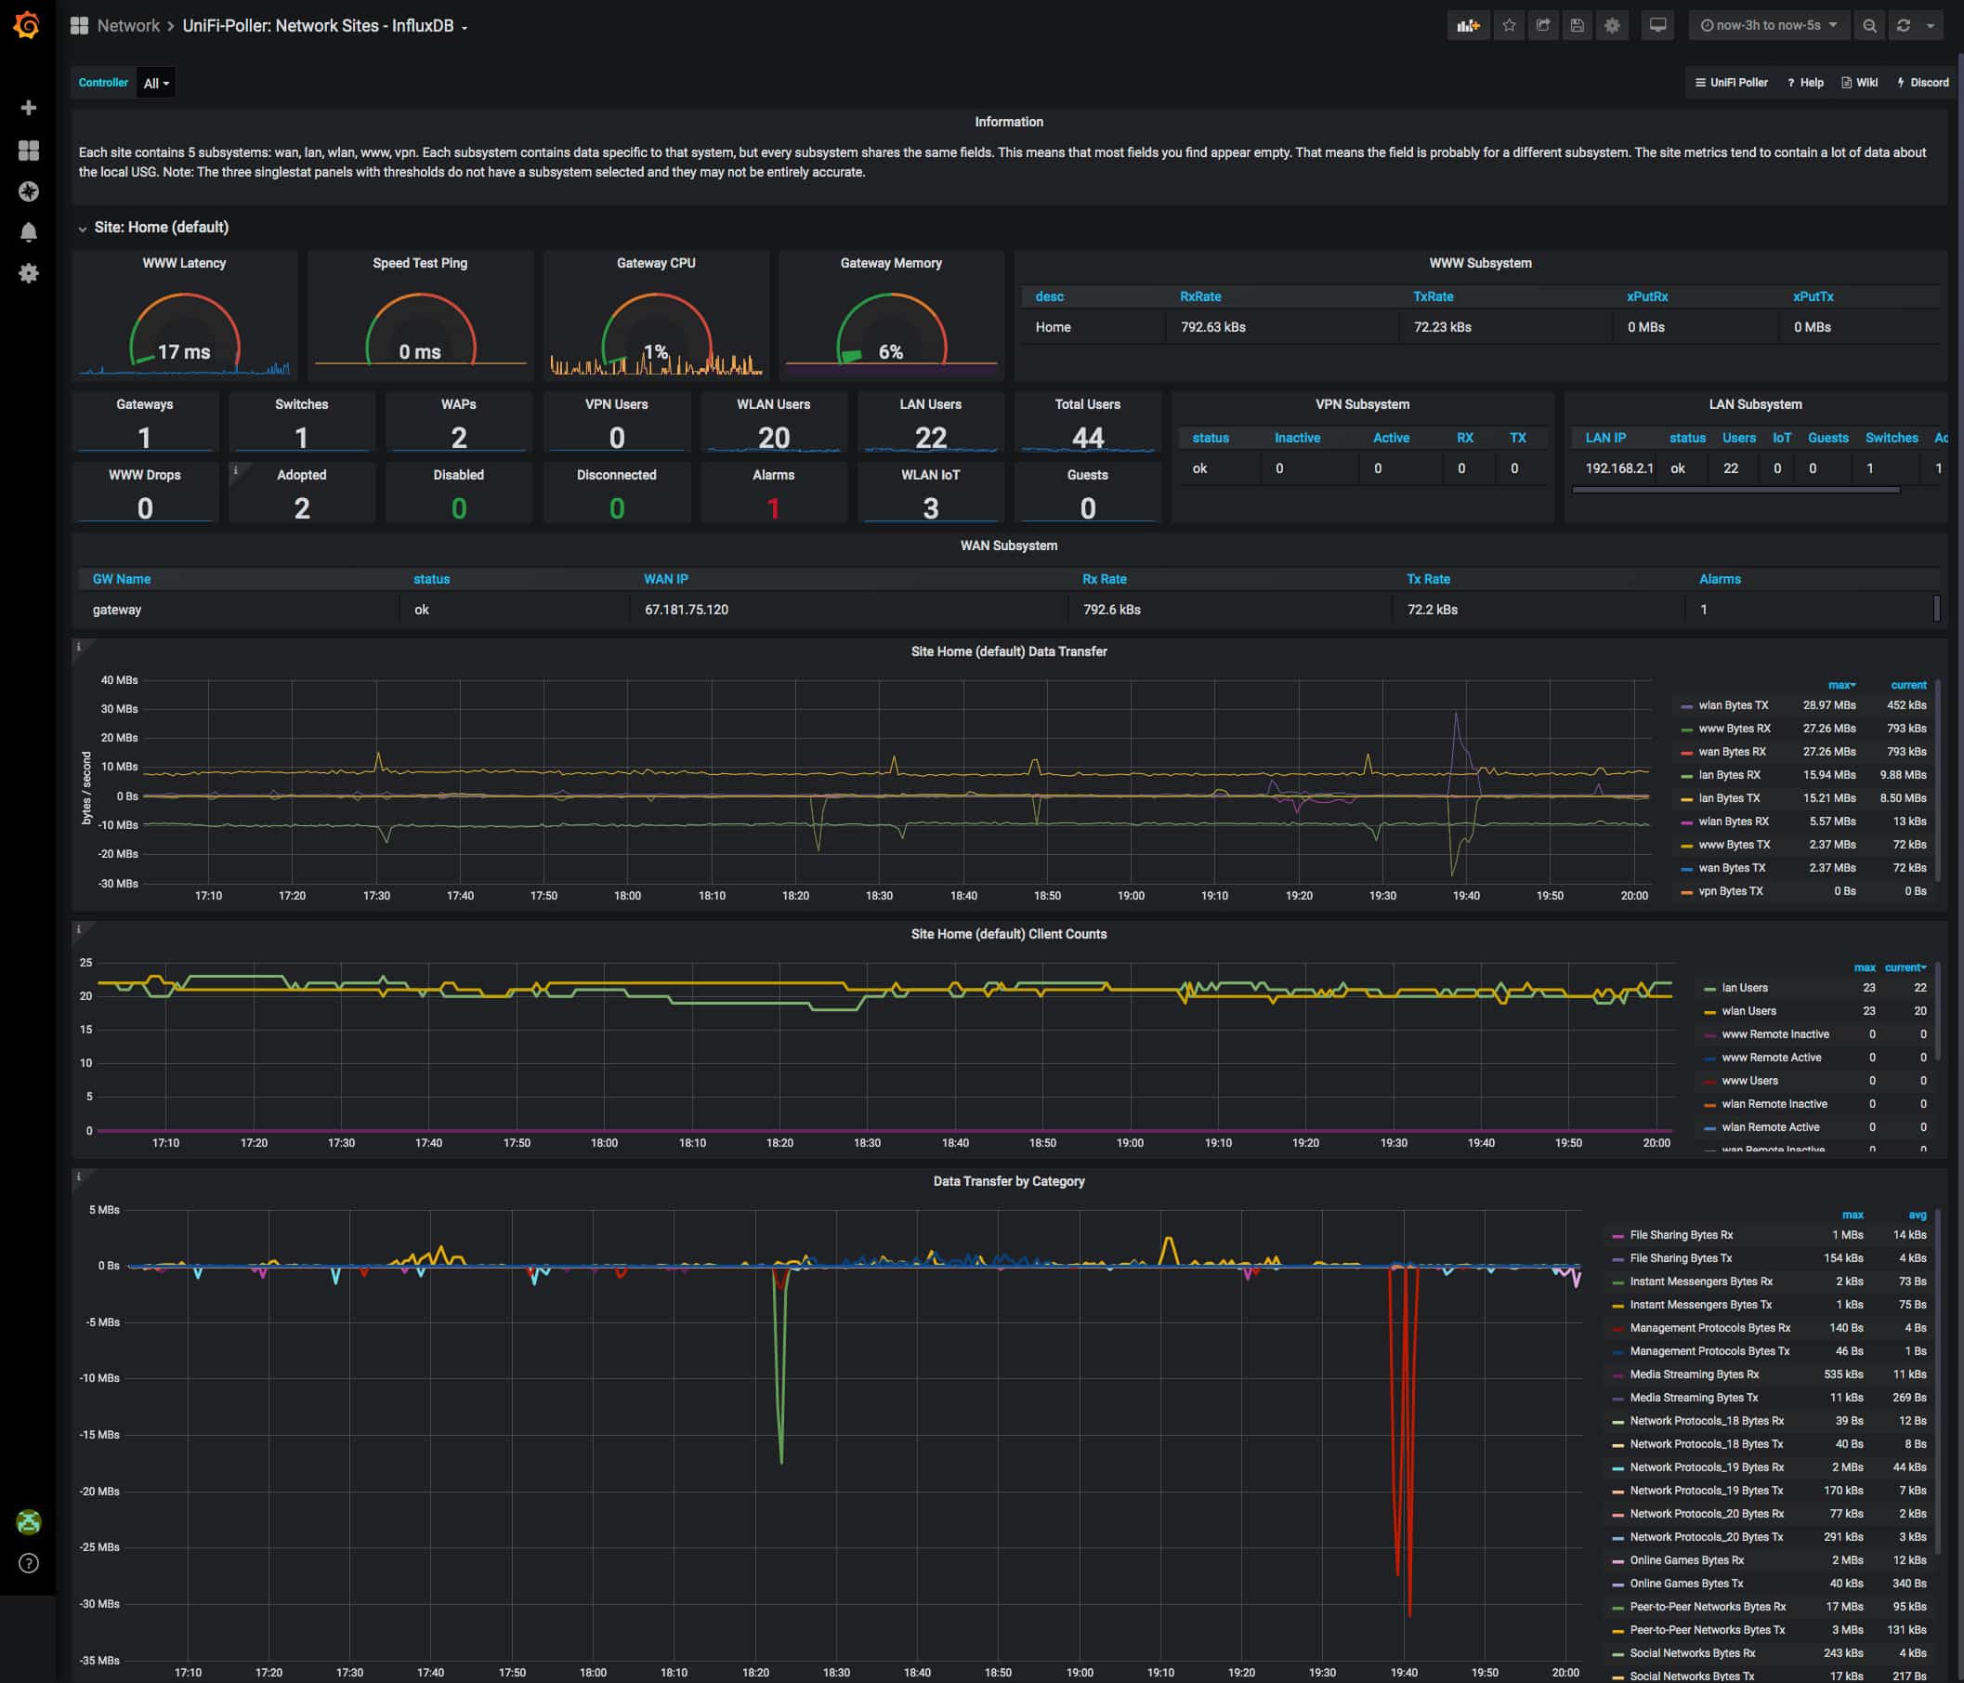Toggle wlan Bytes TX series in legend
Image resolution: width=1964 pixels, height=1683 pixels.
tap(1733, 705)
